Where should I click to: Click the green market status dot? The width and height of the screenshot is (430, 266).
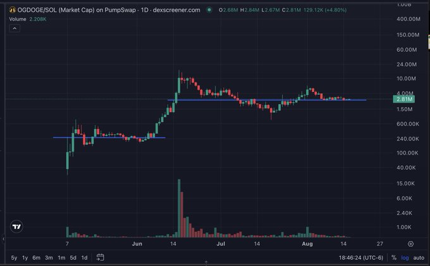[209, 10]
